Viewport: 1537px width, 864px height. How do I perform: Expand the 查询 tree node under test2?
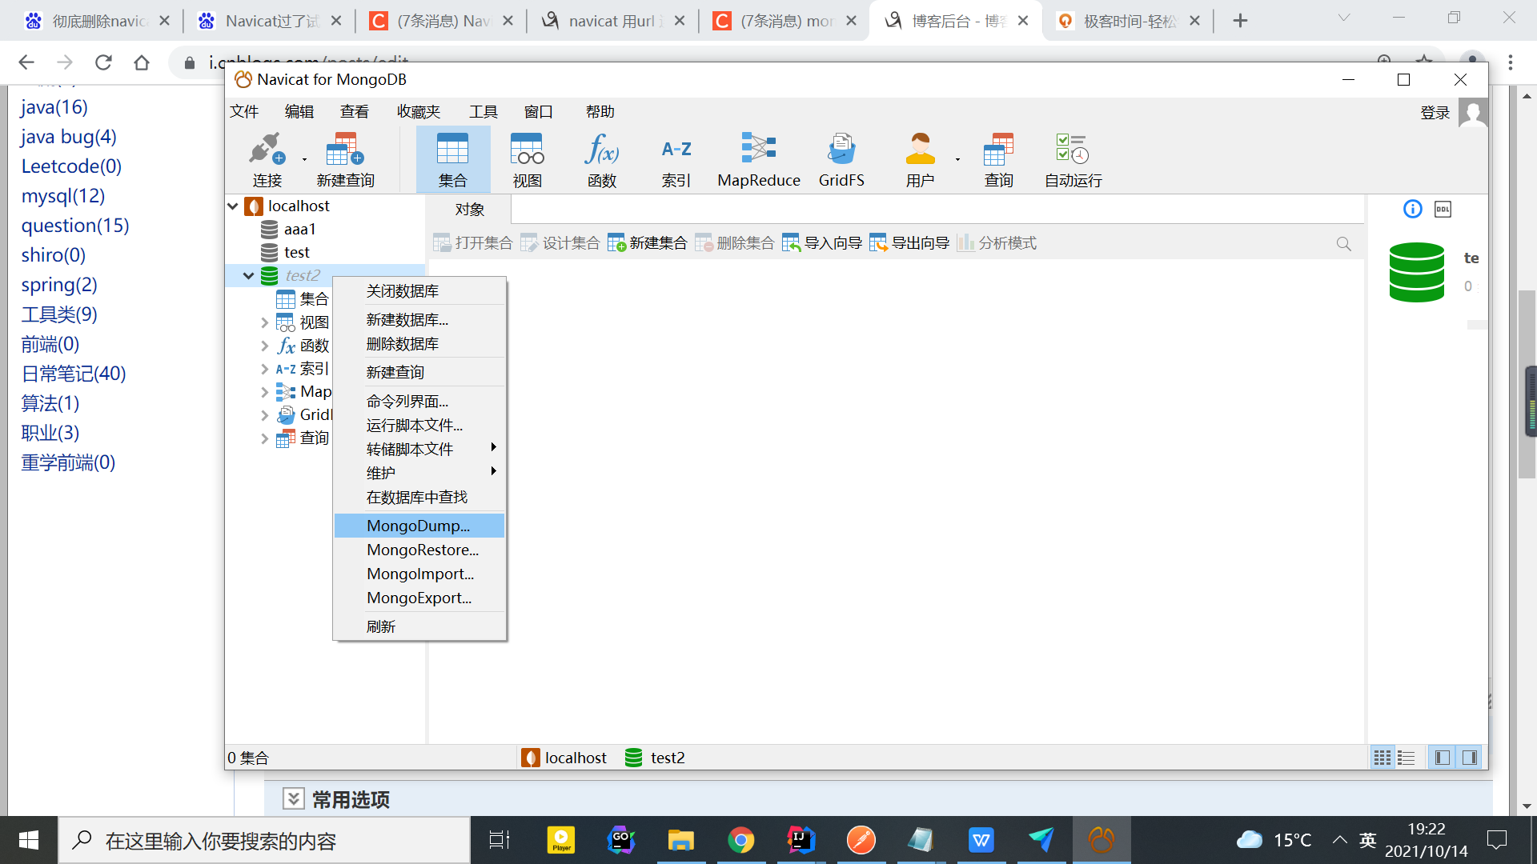(264, 438)
